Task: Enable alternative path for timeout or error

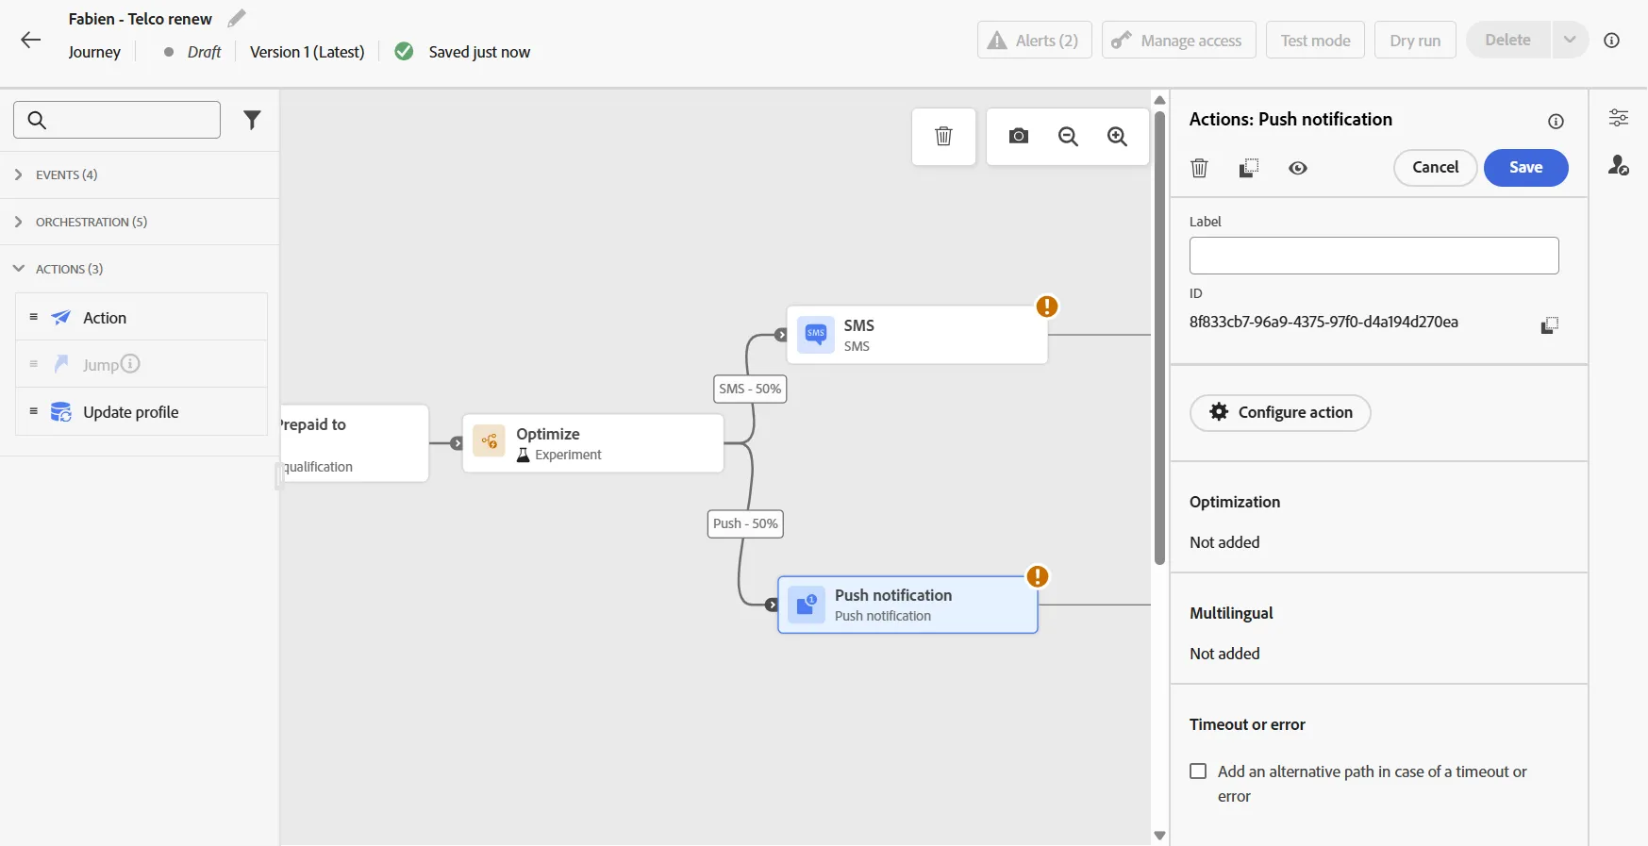Action: coord(1198,771)
